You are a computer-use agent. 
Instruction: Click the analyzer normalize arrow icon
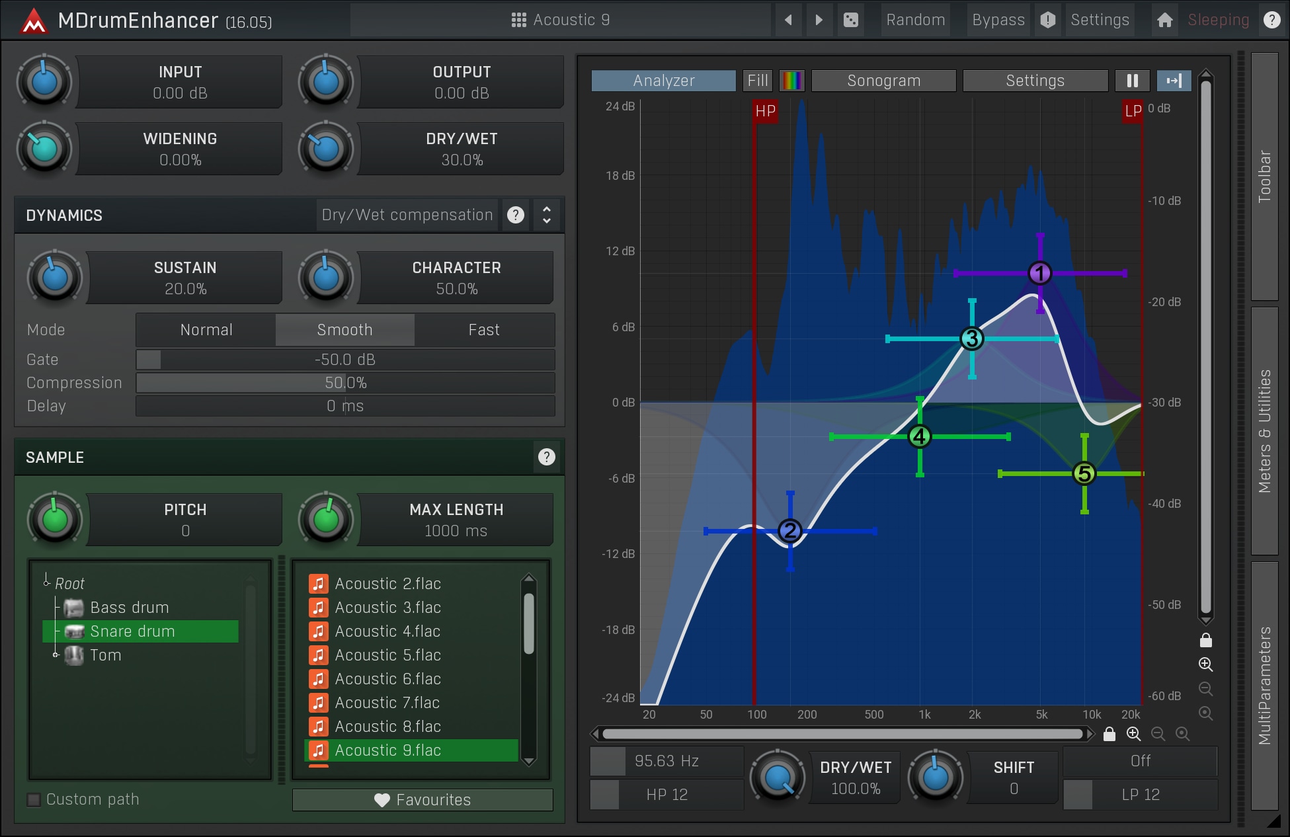(1174, 81)
